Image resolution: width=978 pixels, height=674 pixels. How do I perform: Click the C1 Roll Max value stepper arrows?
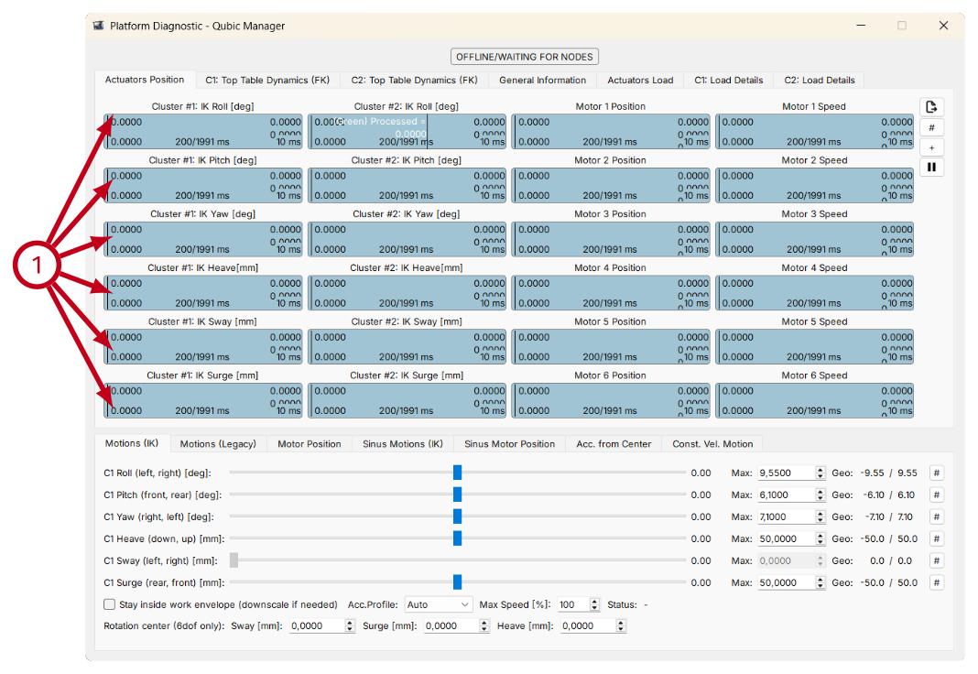click(820, 473)
